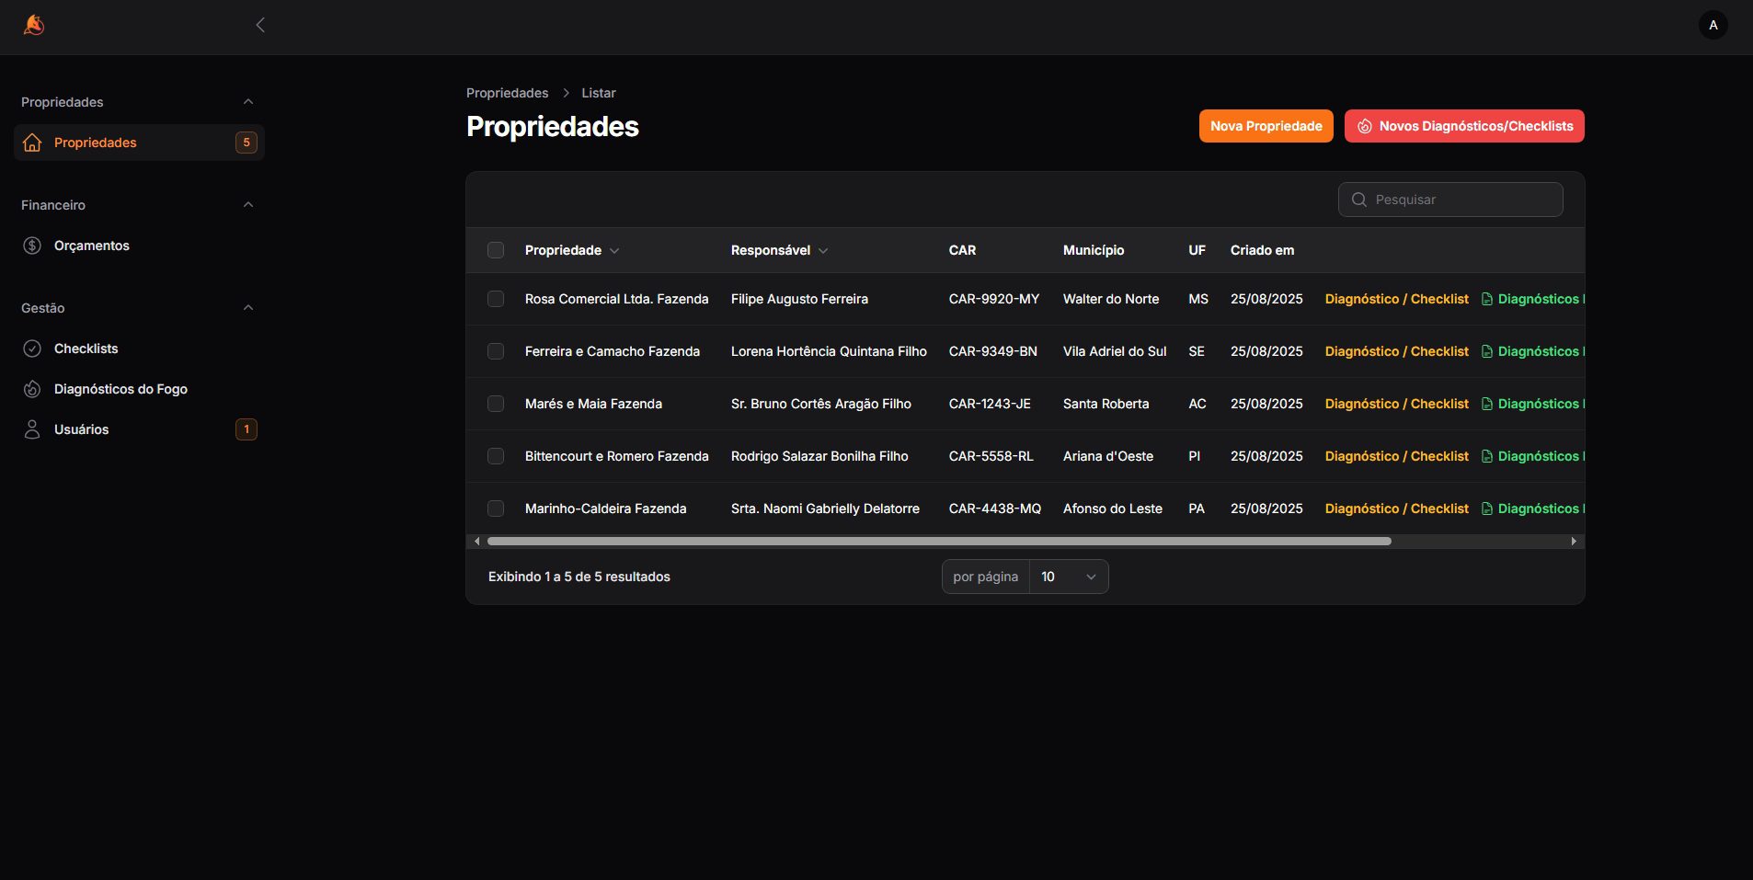Open the Orçamentos menu item

click(x=92, y=246)
